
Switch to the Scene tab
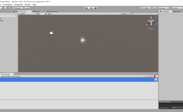[x=25, y=11]
